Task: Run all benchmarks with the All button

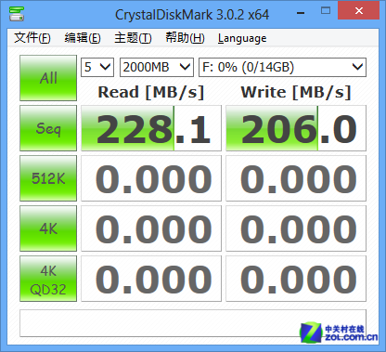Action: pos(48,78)
